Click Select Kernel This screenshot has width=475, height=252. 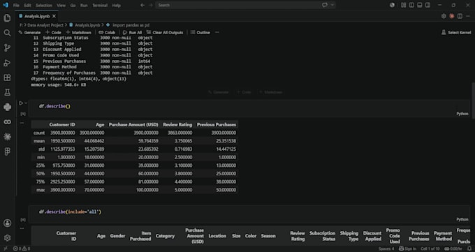tap(456, 32)
